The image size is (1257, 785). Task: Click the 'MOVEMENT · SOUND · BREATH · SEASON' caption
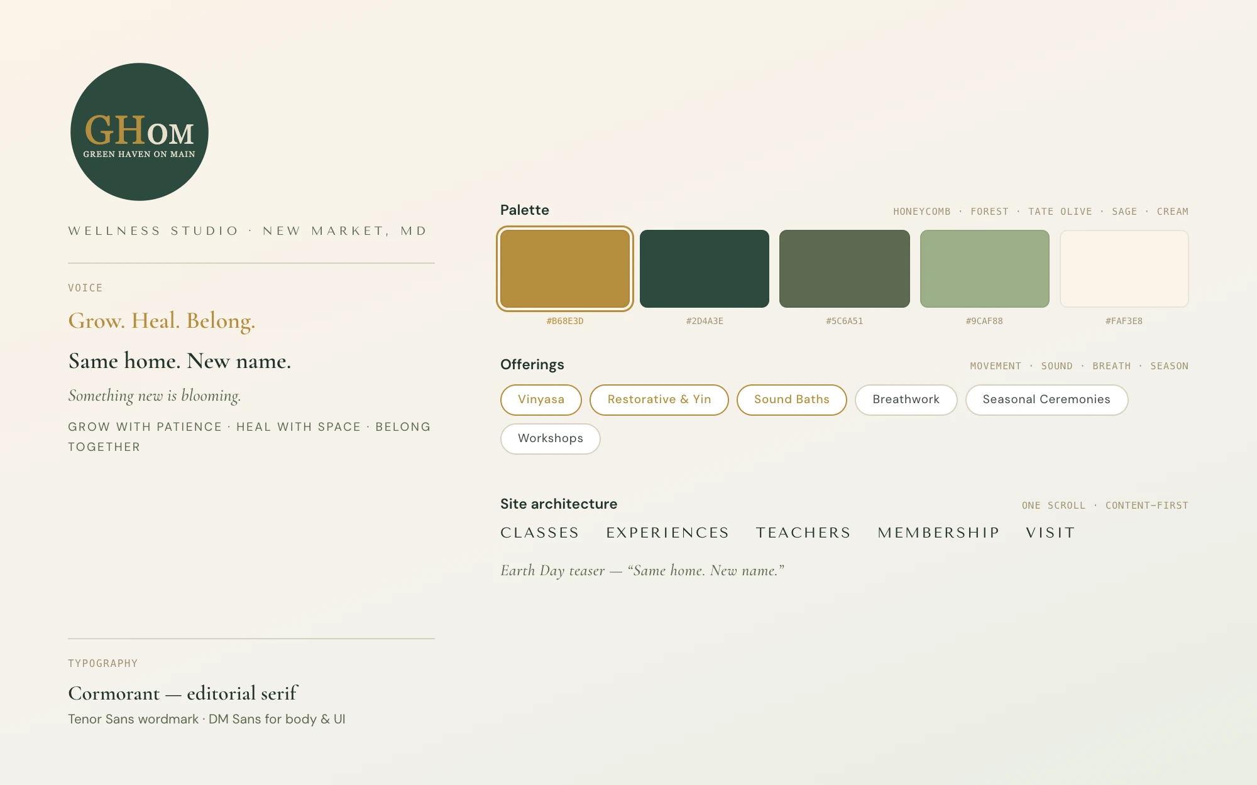(x=1079, y=366)
